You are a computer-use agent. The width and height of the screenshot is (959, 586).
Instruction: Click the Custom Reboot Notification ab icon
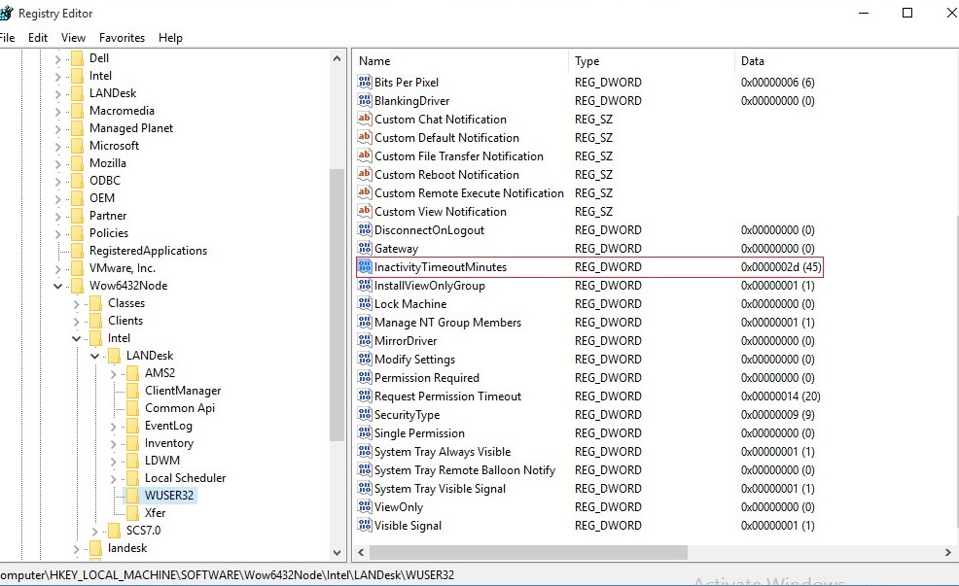click(364, 174)
